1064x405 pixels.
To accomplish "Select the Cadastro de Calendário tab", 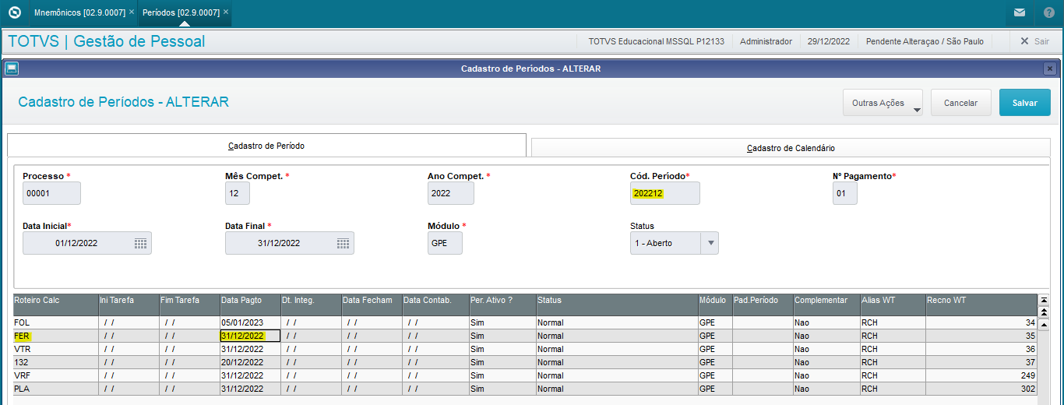I will (x=791, y=148).
